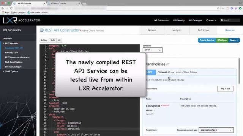Image resolution: width=243 pixels, height=136 pixels.
Task: Click the /DEMOAPI3 endpoint path
Action: [164, 72]
